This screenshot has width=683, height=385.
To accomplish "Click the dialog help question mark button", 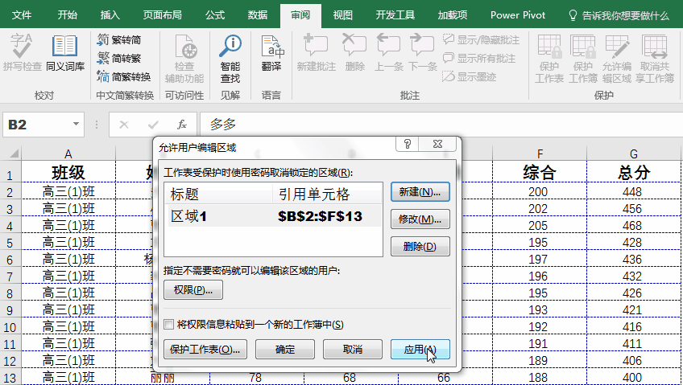I will (408, 145).
